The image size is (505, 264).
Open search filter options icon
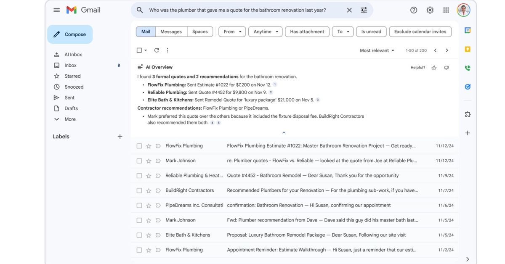[x=364, y=10]
